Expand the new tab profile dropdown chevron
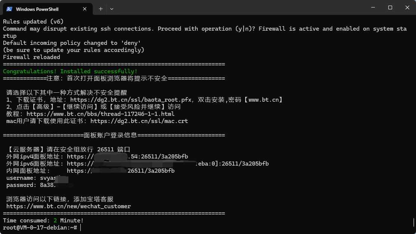 [112, 9]
